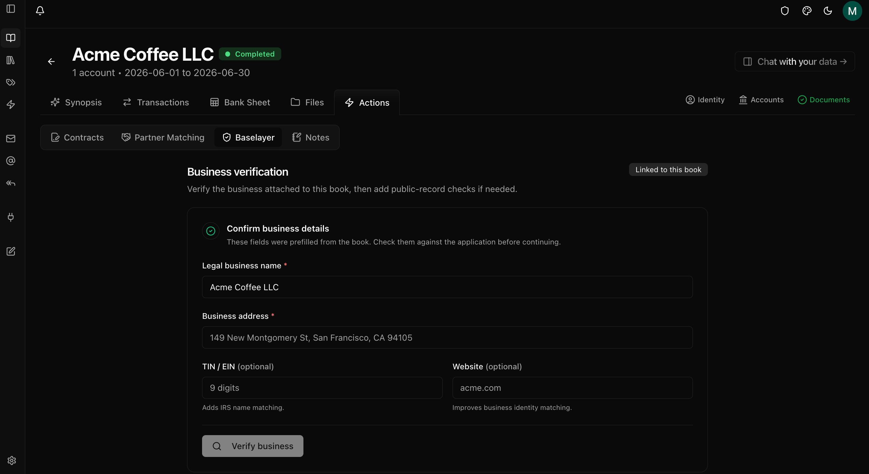
Task: Open the books icon in sidebar
Action: click(x=11, y=38)
